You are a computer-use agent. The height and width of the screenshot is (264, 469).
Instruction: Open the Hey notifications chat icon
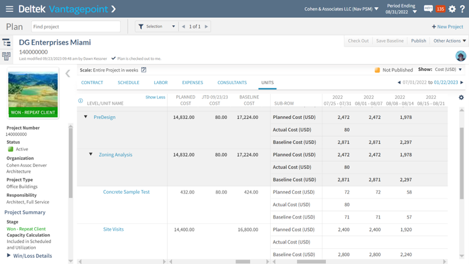click(428, 9)
